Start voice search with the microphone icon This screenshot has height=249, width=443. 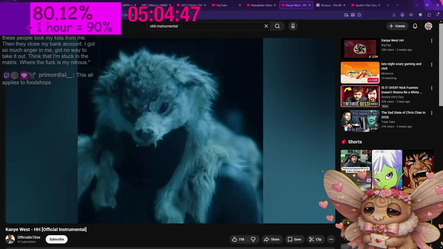pyautogui.click(x=293, y=26)
